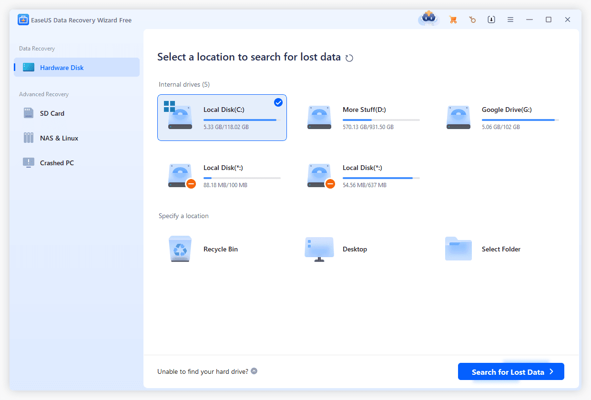Click the license key activation icon
Viewport: 591px width, 400px height.
pyautogui.click(x=472, y=20)
